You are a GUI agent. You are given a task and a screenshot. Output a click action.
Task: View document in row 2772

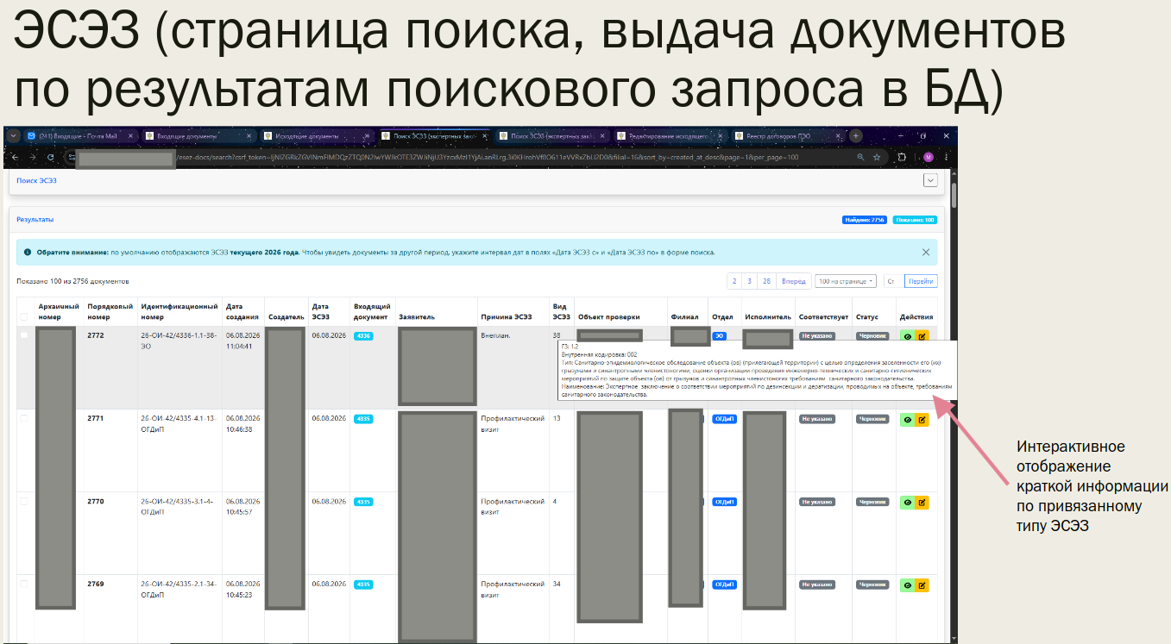click(906, 336)
